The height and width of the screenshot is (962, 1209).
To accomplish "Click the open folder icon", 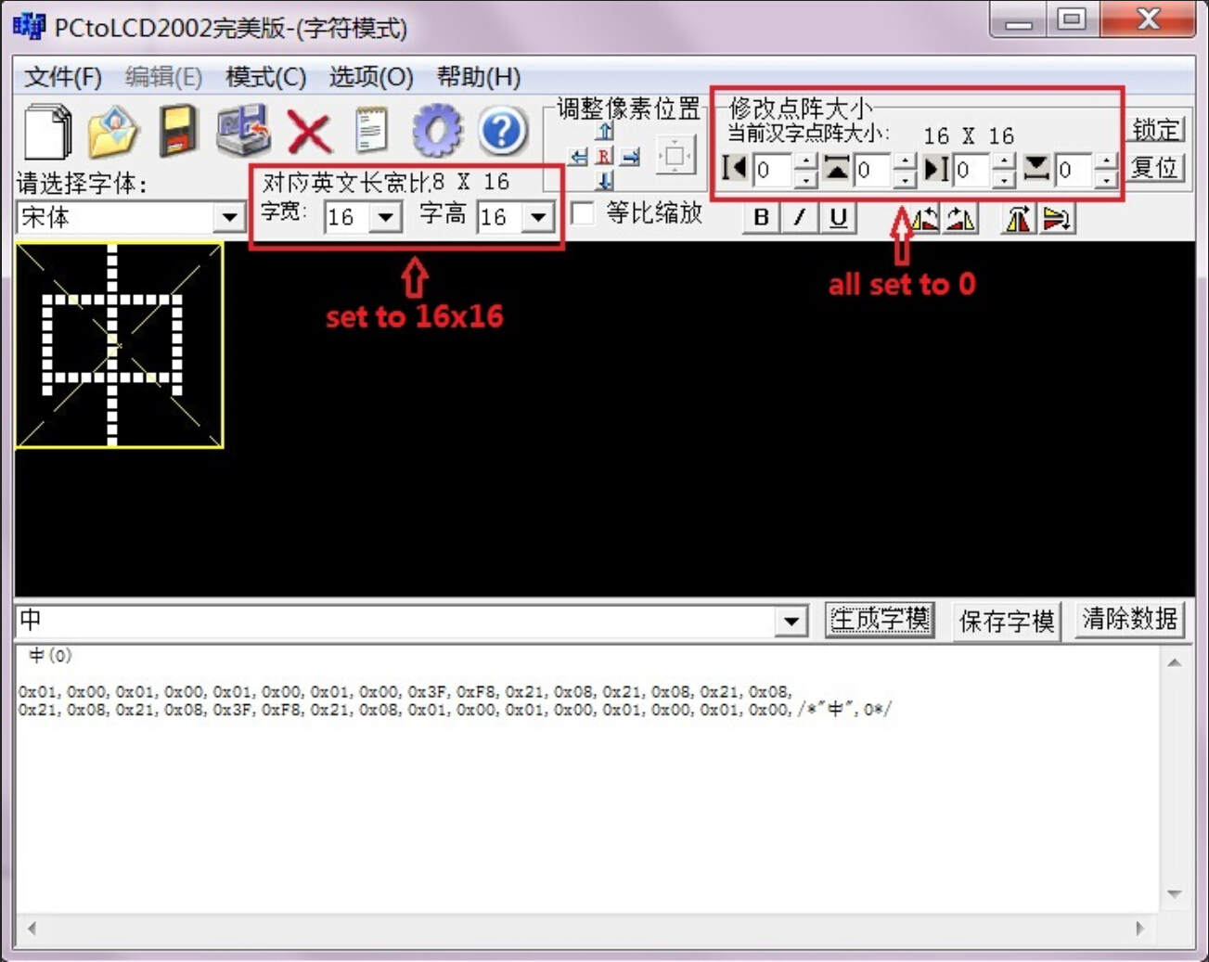I will pyautogui.click(x=112, y=132).
